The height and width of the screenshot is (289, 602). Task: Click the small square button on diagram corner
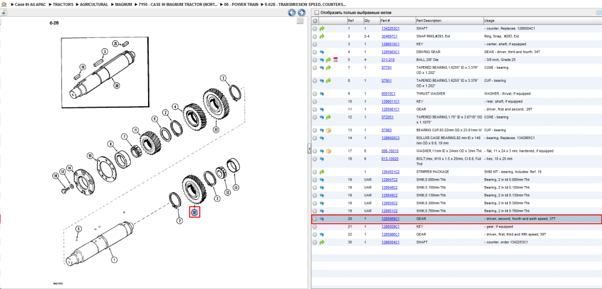point(300,21)
